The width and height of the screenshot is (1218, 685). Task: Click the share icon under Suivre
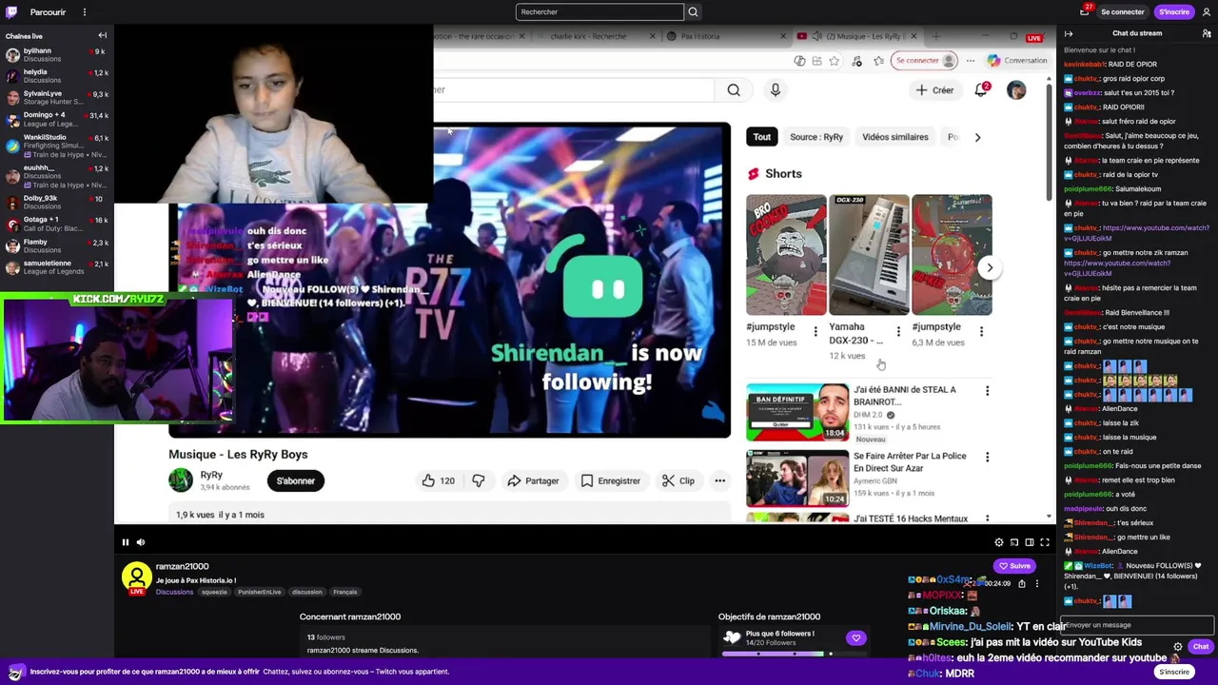(1022, 583)
